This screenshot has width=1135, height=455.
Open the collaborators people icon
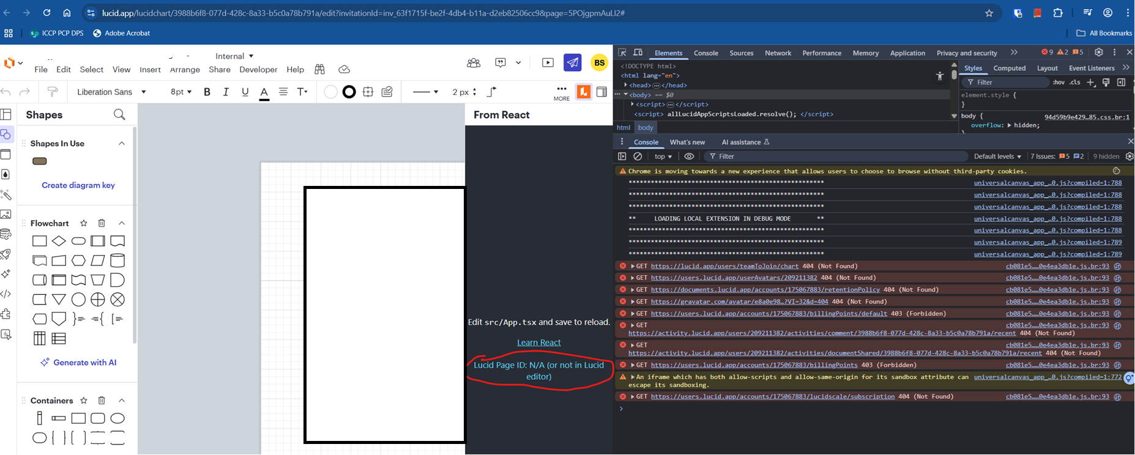point(474,62)
